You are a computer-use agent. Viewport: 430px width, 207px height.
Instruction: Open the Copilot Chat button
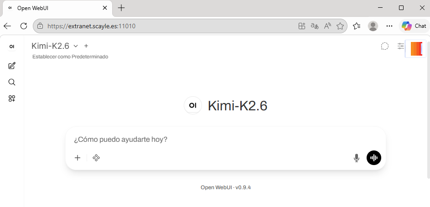(x=414, y=26)
